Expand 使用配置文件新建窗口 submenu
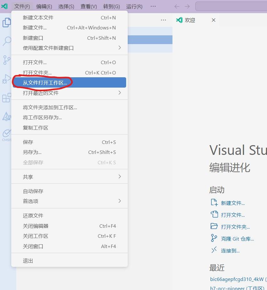The width and height of the screenshot is (267, 290). 69,48
